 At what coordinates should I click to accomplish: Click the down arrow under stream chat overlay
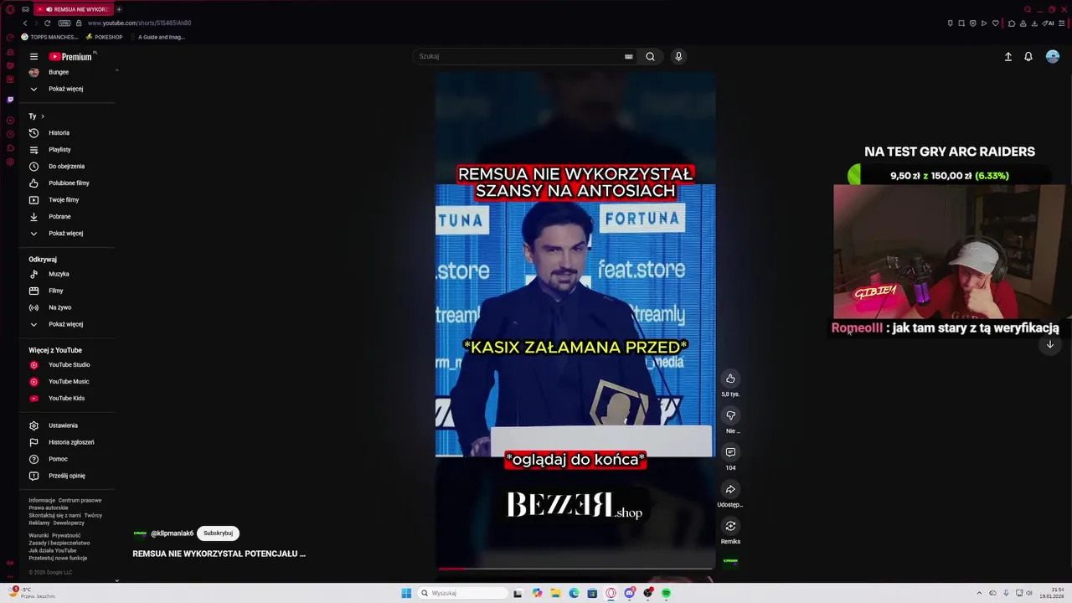point(1049,344)
